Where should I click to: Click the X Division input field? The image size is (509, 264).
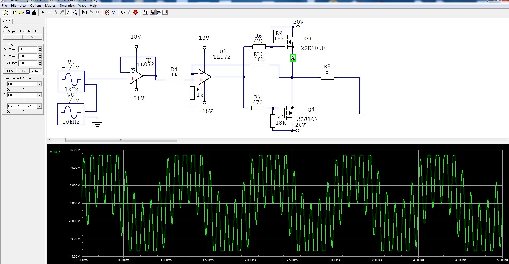[28, 49]
